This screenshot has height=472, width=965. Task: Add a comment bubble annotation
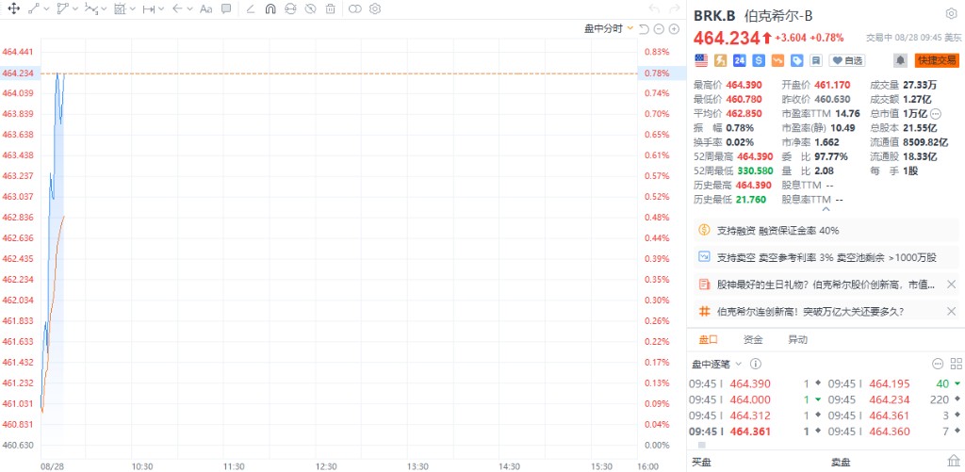point(227,9)
